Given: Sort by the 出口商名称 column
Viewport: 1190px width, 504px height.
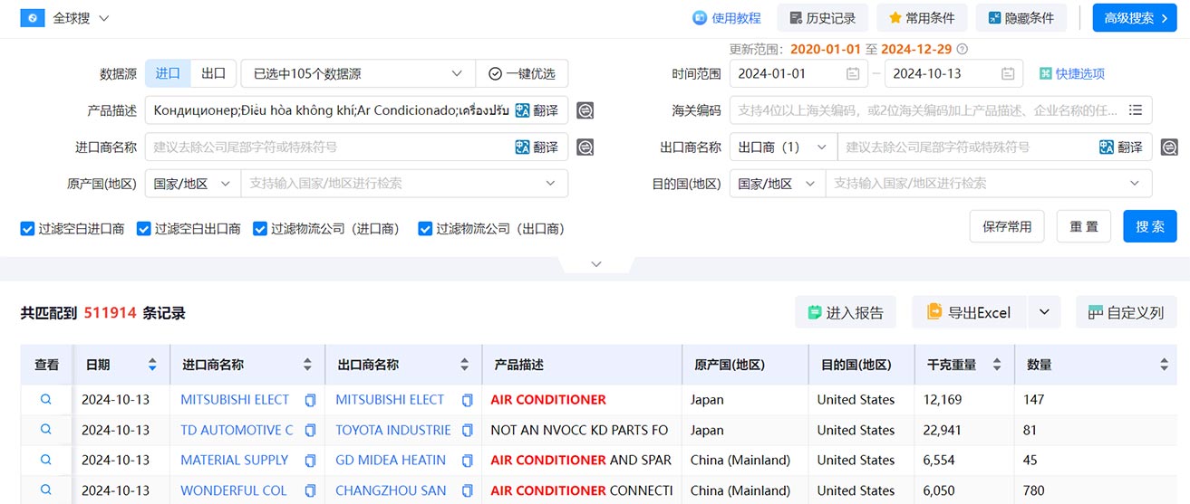Looking at the screenshot, I should coord(464,365).
